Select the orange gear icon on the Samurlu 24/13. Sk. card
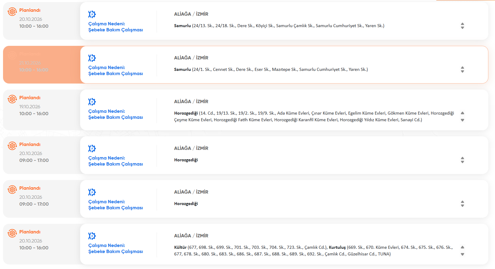The width and height of the screenshot is (495, 269). coord(12,11)
